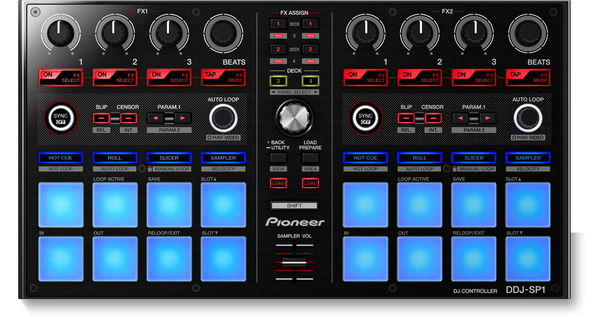Click right deck PARAM.1 right arrow
The width and height of the screenshot is (605, 317).
(488, 118)
